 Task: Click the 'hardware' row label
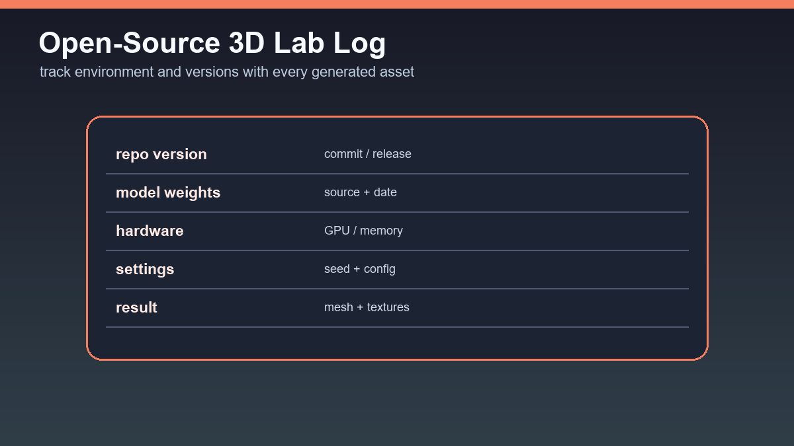click(150, 231)
